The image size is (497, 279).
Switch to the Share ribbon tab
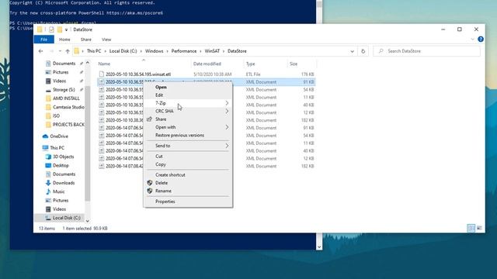tap(86, 40)
